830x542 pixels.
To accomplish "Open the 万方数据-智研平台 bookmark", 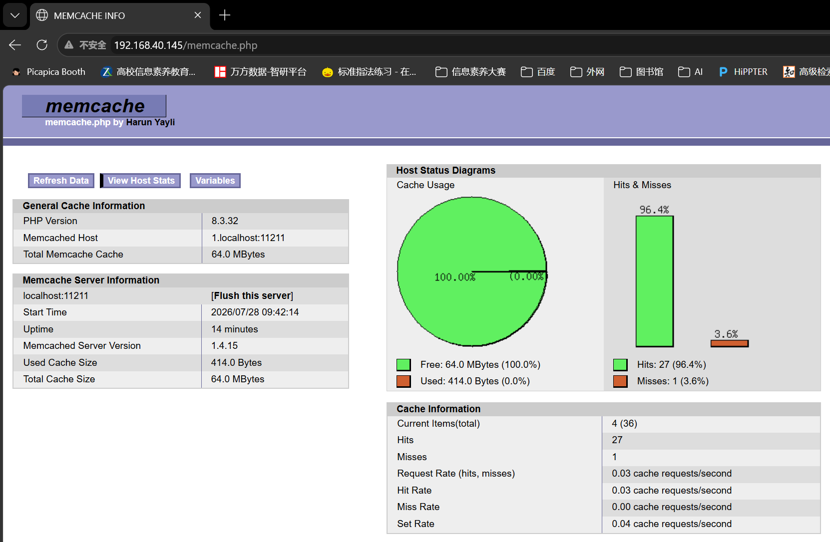I will [261, 72].
